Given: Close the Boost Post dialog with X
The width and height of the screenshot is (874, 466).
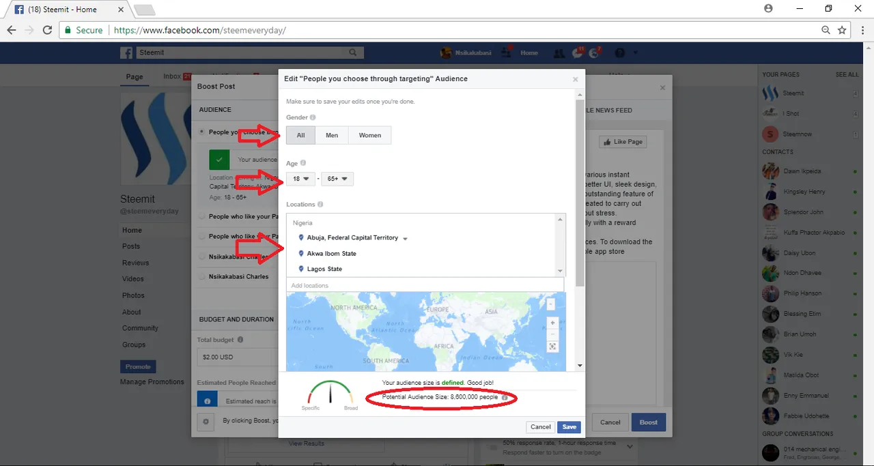Looking at the screenshot, I should (x=662, y=87).
